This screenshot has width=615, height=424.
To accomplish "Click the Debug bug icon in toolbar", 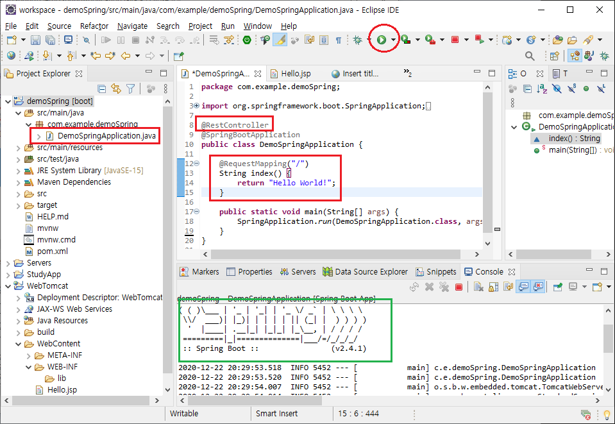I will (358, 40).
